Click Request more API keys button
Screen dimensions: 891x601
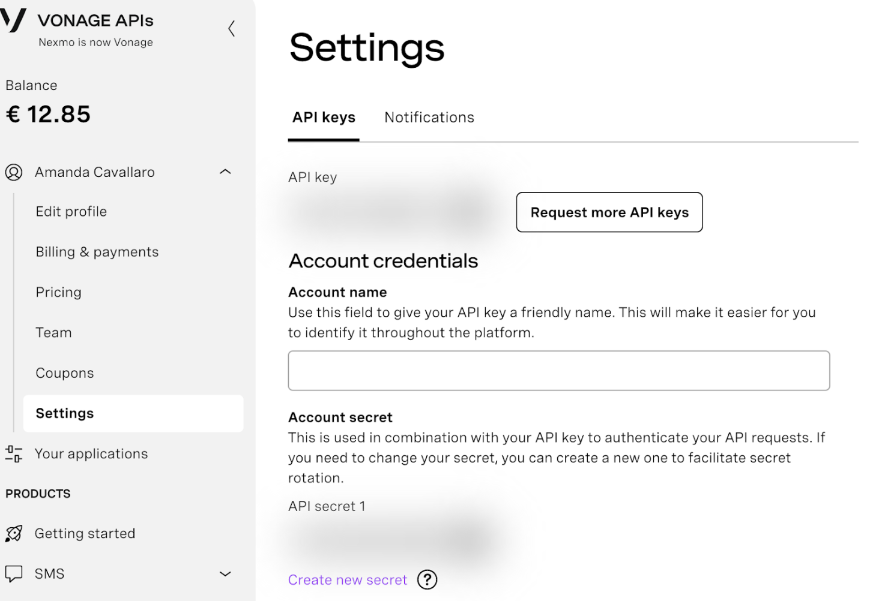[609, 212]
